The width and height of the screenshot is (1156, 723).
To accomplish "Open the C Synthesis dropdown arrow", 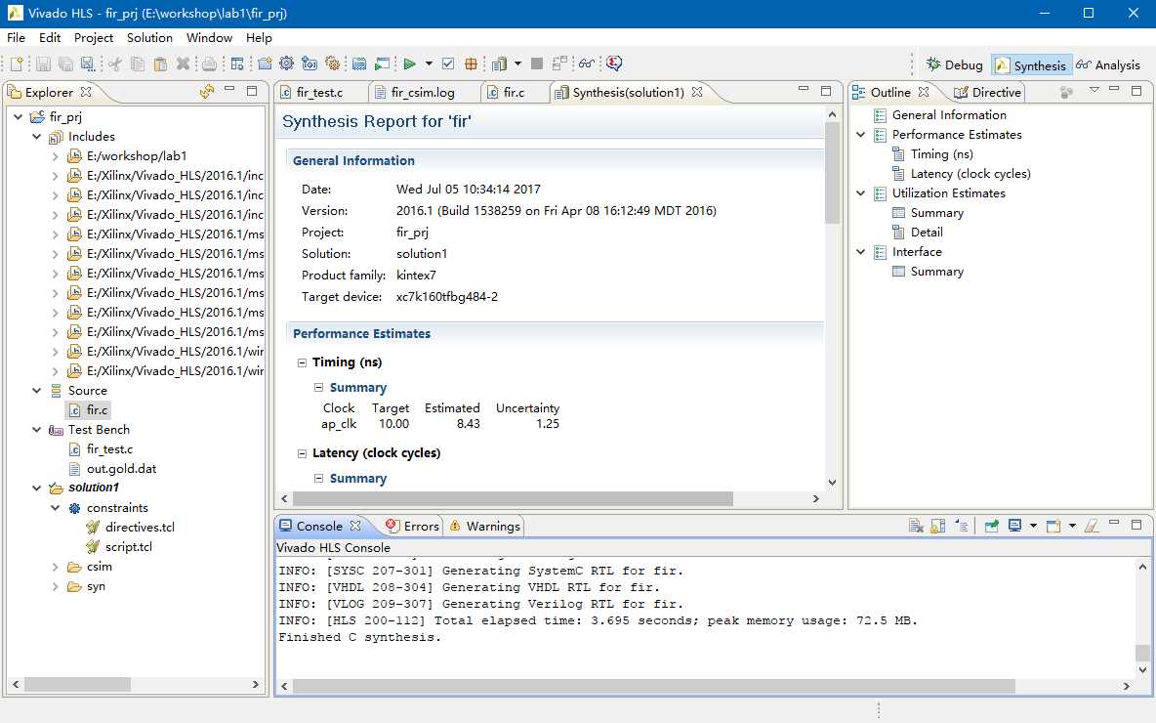I will (429, 64).
